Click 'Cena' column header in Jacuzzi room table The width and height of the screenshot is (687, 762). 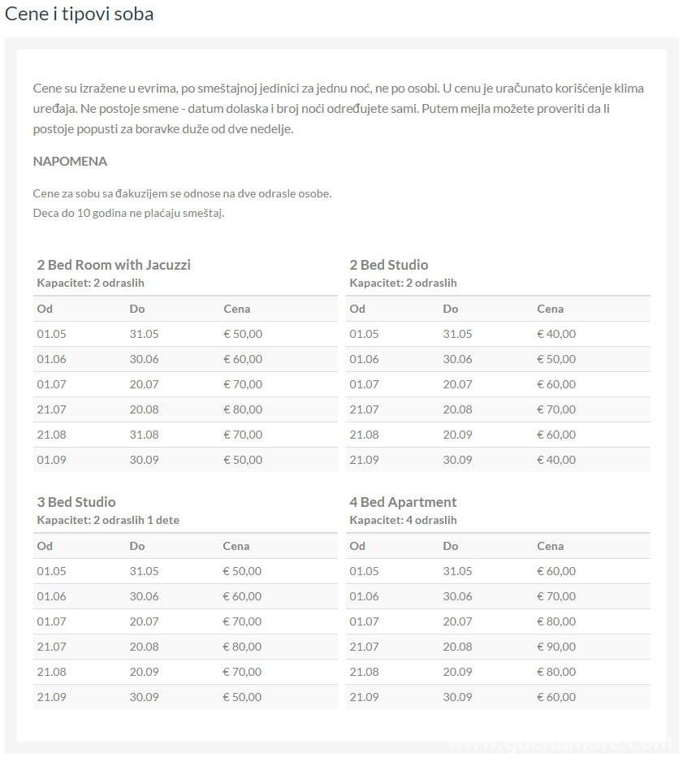236,309
